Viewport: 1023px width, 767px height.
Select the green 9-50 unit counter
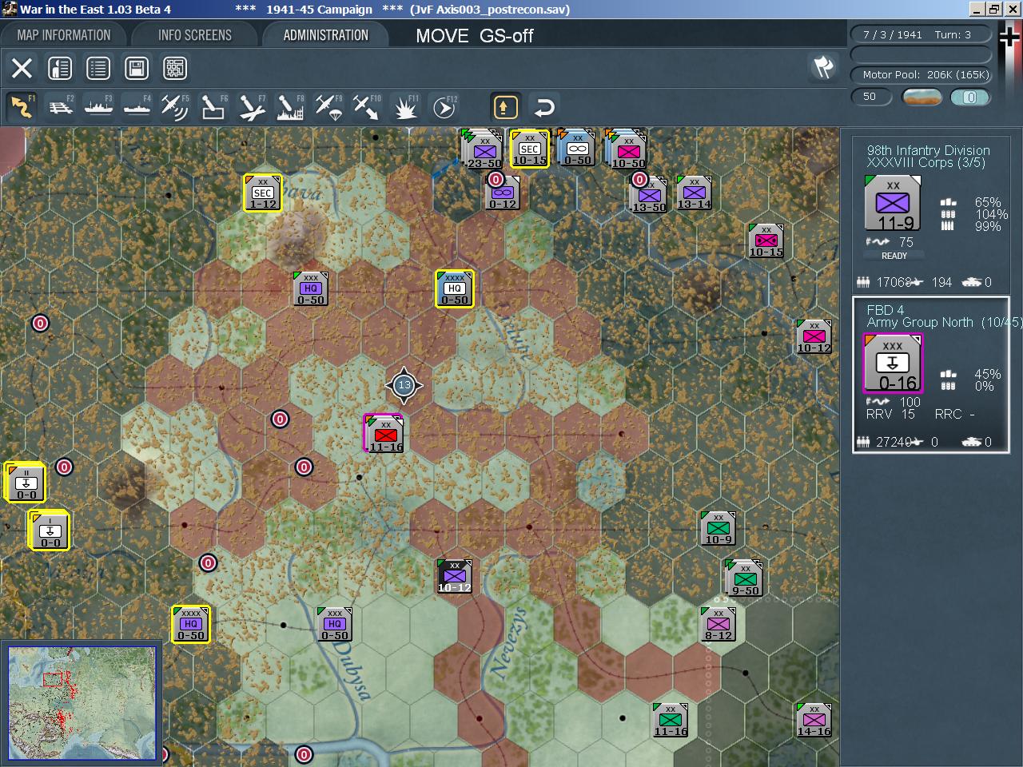745,579
